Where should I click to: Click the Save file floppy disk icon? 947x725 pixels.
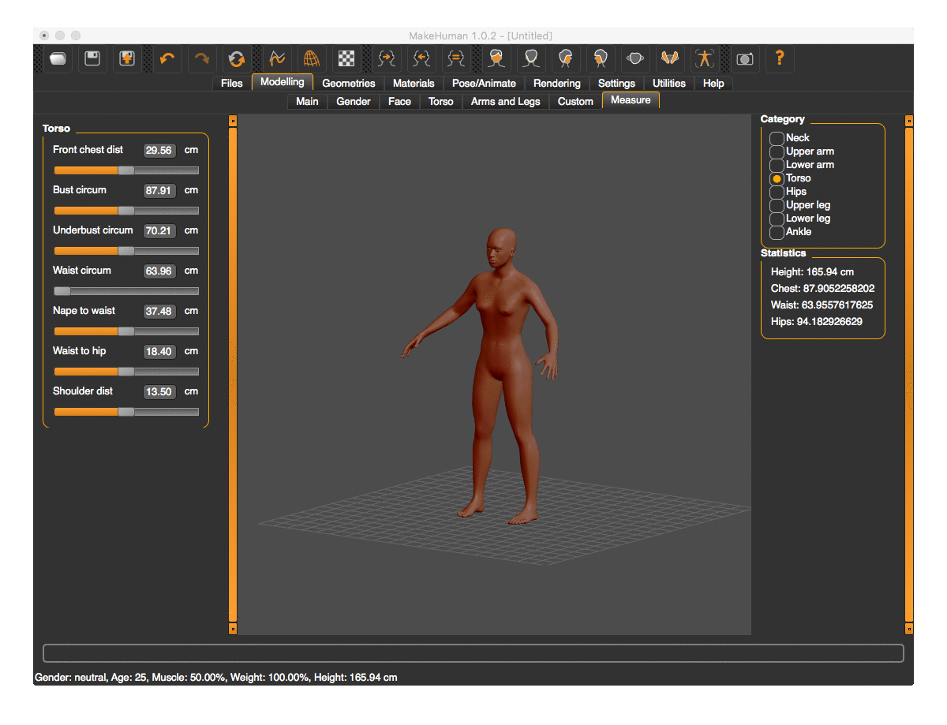pos(92,58)
